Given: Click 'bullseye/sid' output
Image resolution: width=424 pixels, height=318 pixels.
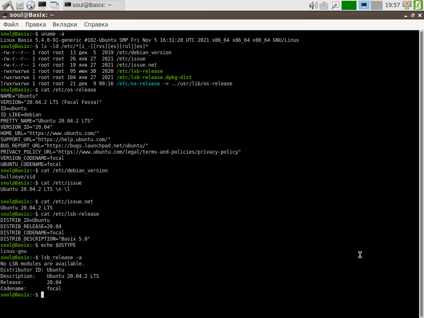Looking at the screenshot, I should pos(17,177).
